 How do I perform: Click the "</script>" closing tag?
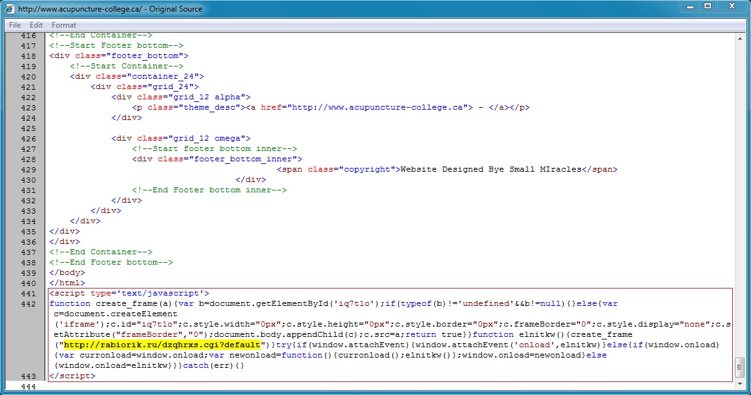(72, 376)
